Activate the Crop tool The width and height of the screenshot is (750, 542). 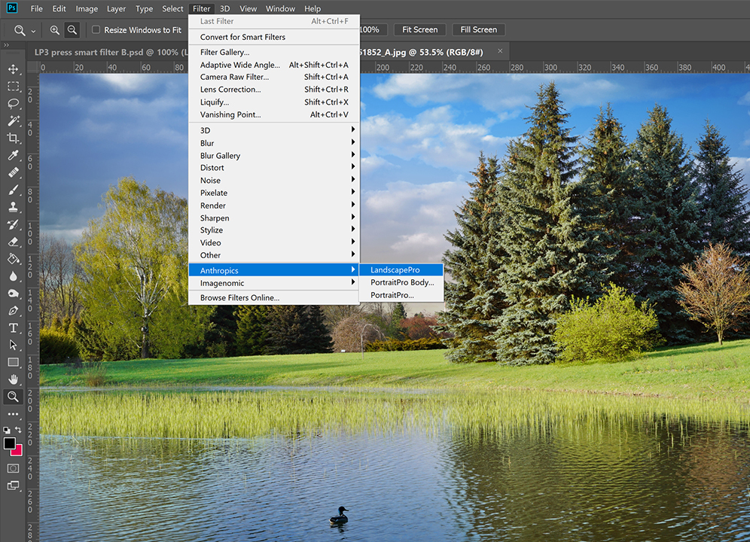click(12, 138)
